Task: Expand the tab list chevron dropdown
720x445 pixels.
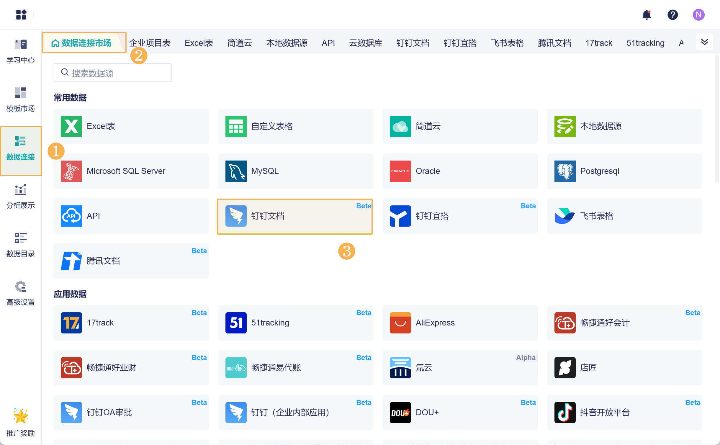Action: point(704,42)
